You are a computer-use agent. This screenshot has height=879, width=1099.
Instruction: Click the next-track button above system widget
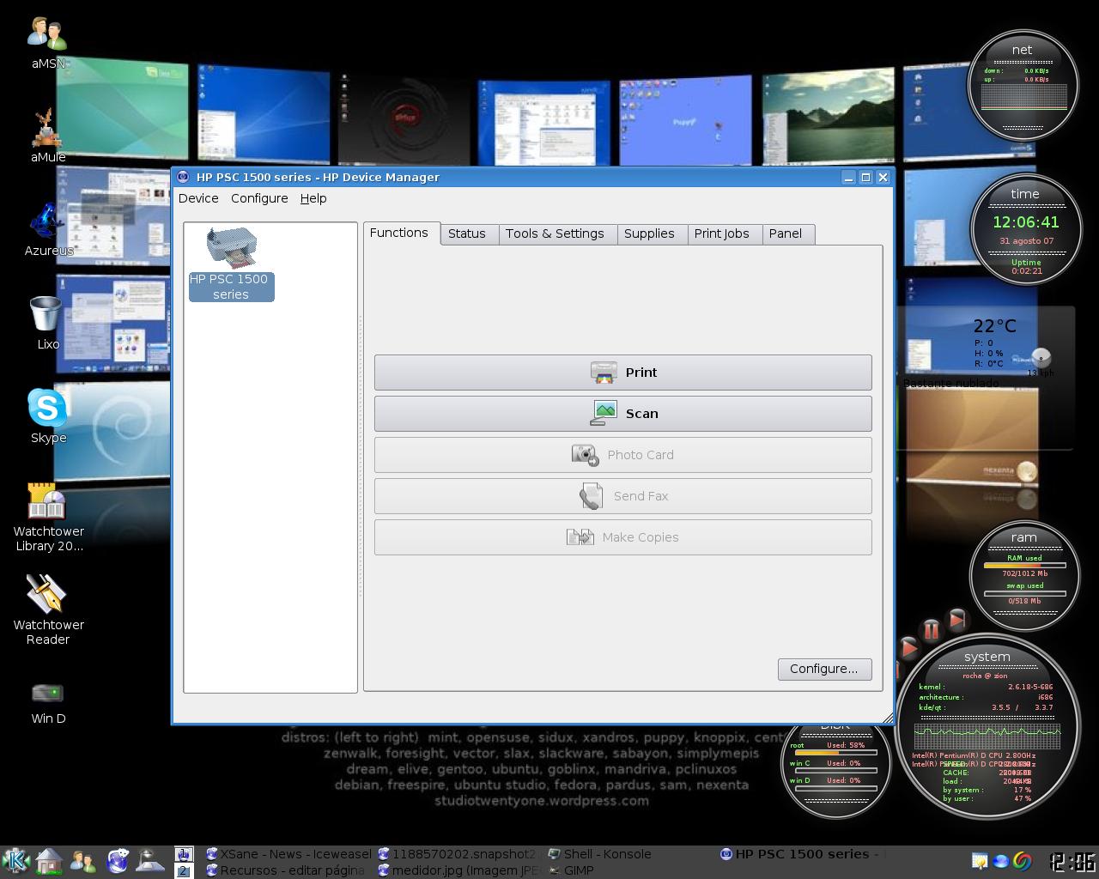pyautogui.click(x=957, y=619)
